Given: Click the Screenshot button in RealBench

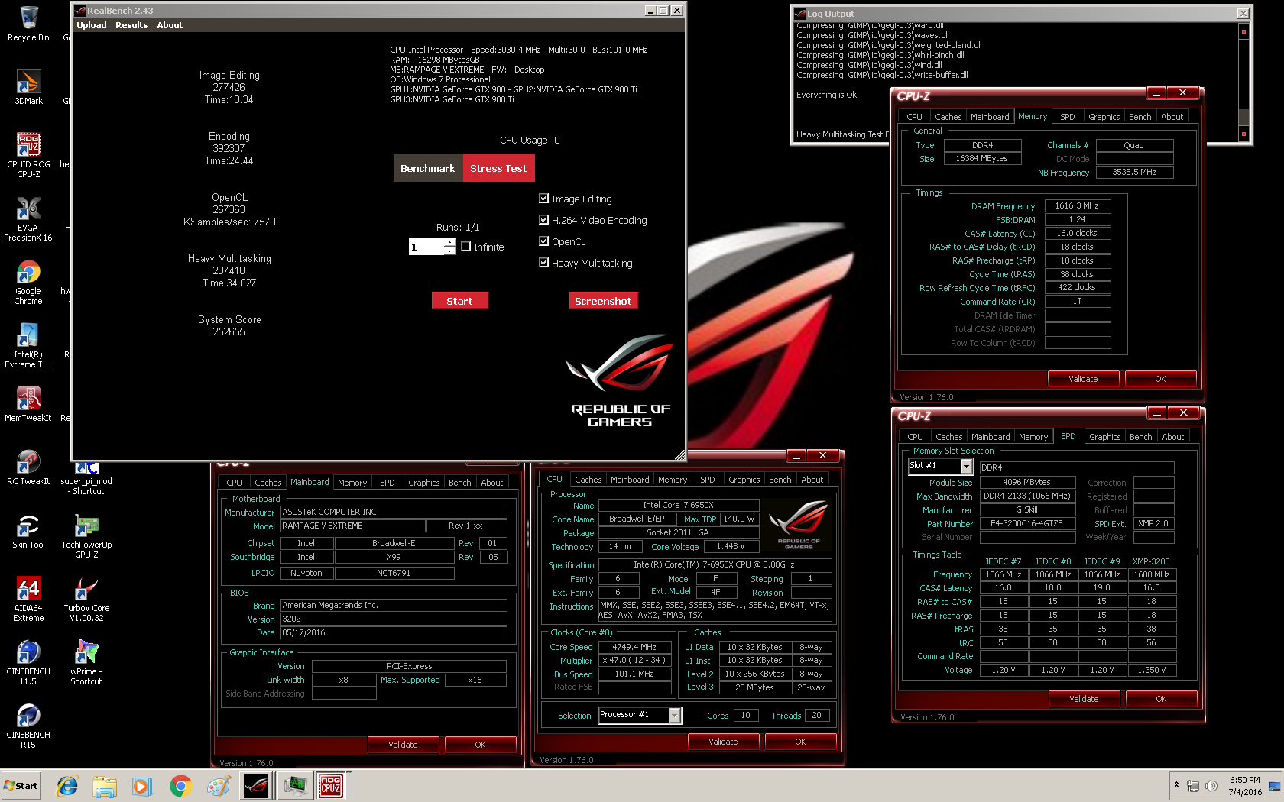Looking at the screenshot, I should [x=603, y=301].
